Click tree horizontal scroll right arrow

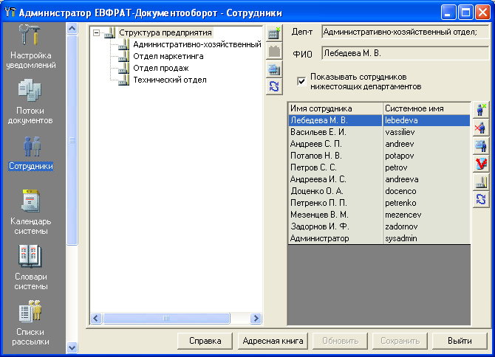point(256,319)
